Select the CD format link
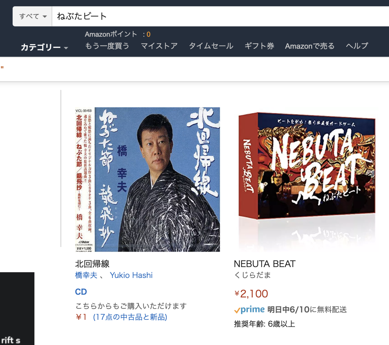 [81, 292]
